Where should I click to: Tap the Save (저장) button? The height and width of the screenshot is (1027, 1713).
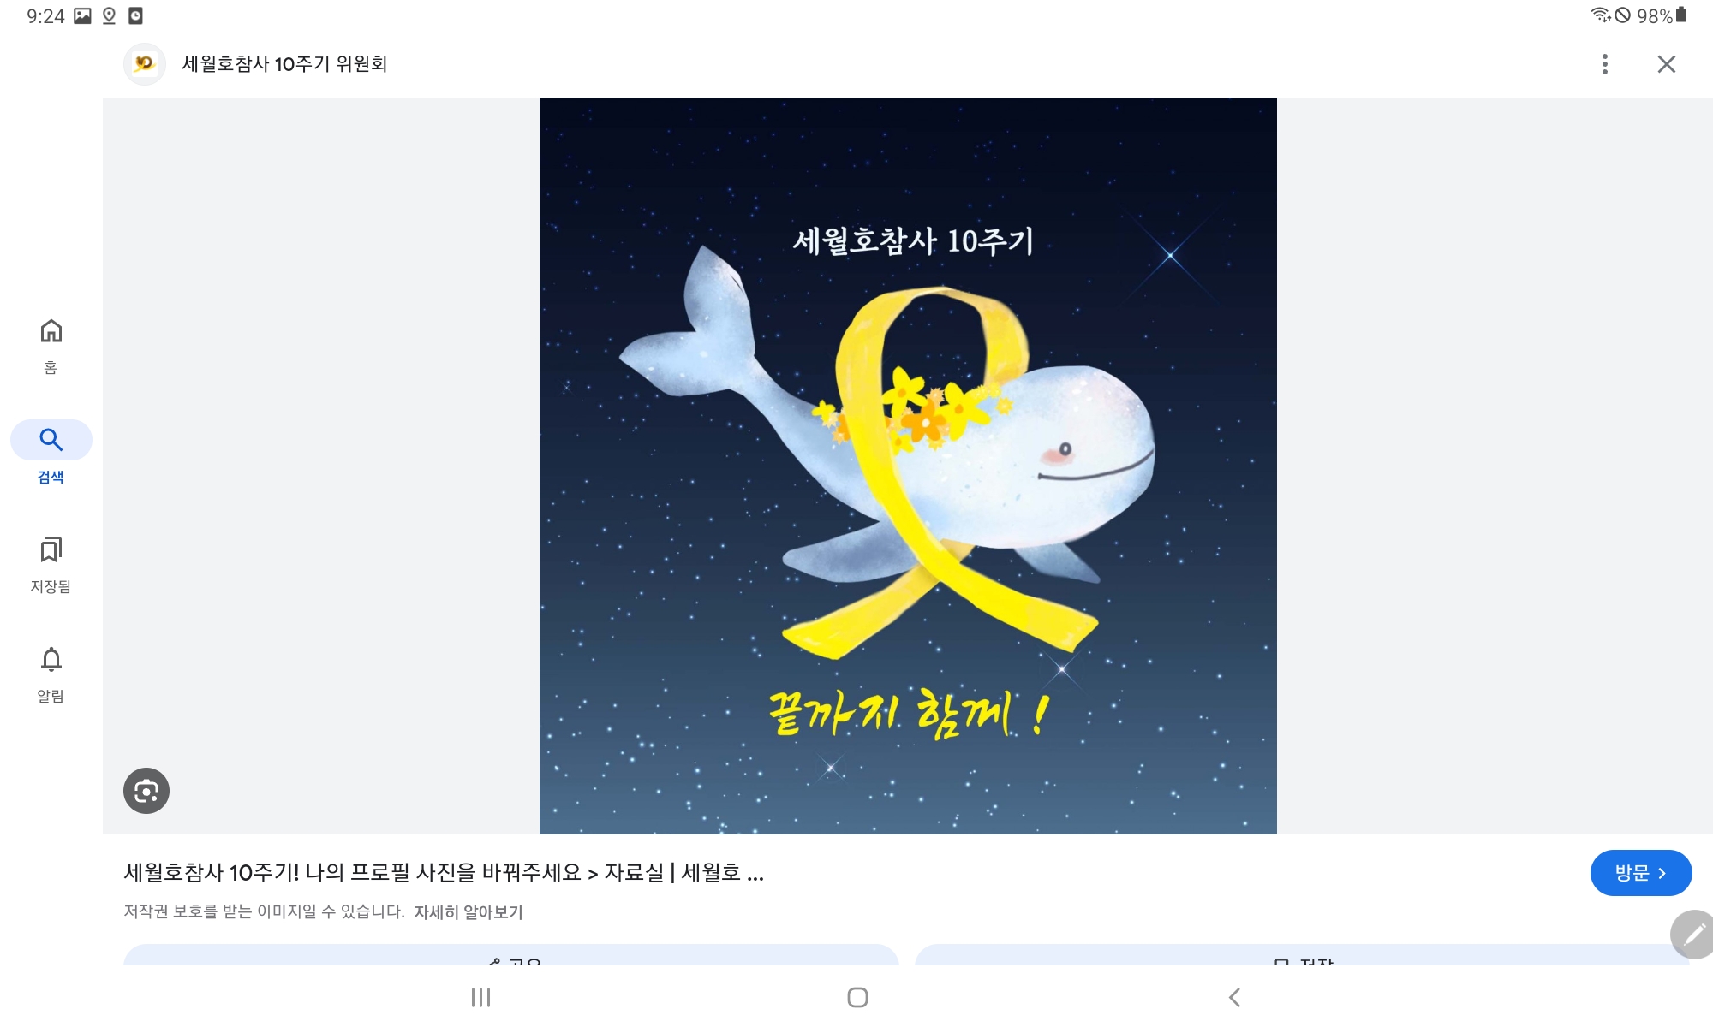click(1303, 956)
